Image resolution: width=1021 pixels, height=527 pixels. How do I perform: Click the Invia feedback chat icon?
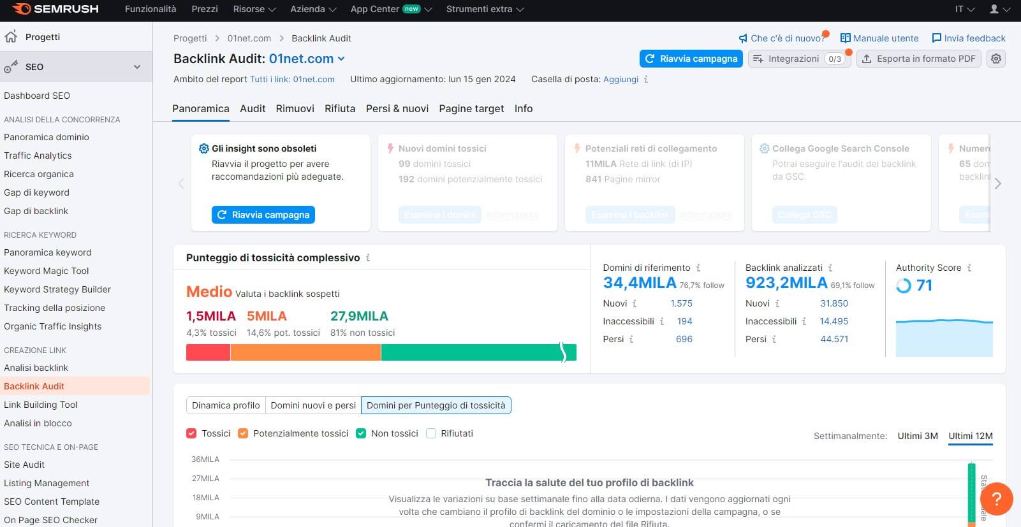[x=936, y=38]
